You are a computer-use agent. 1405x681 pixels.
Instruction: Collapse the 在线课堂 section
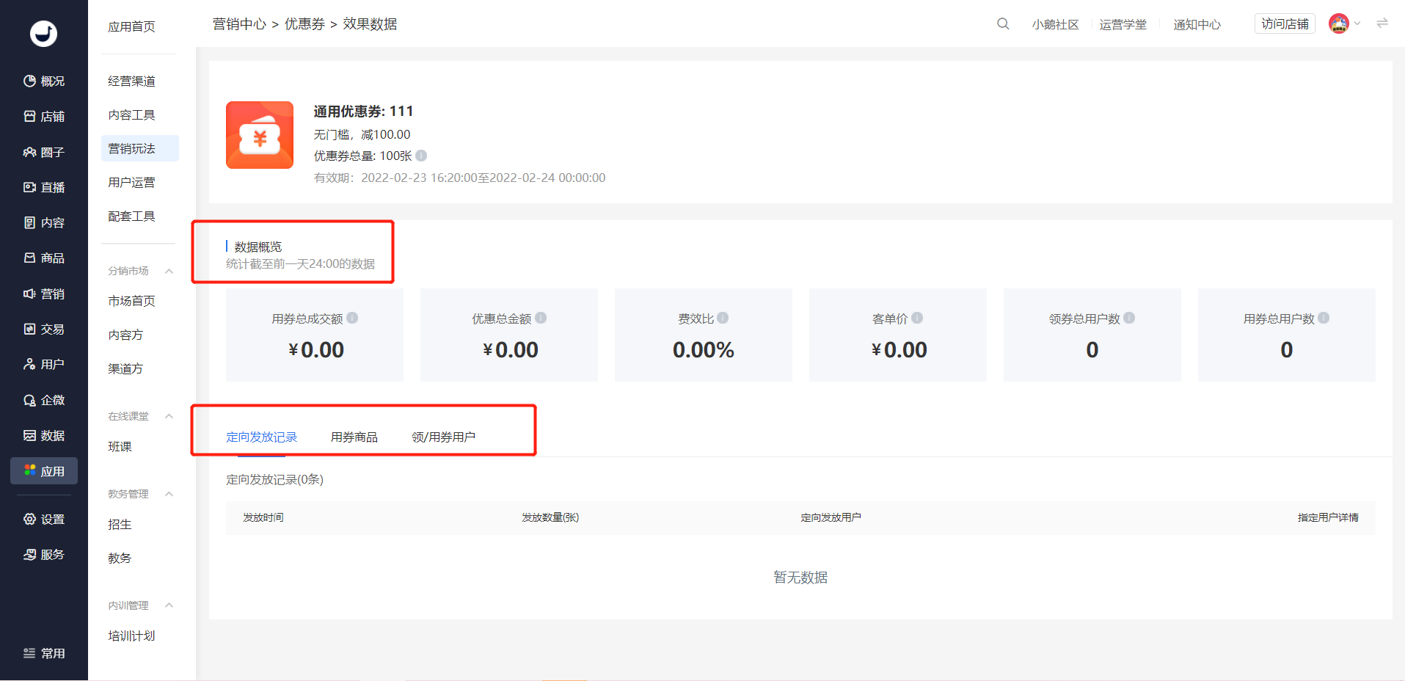click(169, 416)
